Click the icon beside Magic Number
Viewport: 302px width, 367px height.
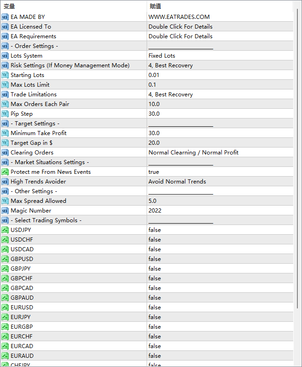point(5,211)
